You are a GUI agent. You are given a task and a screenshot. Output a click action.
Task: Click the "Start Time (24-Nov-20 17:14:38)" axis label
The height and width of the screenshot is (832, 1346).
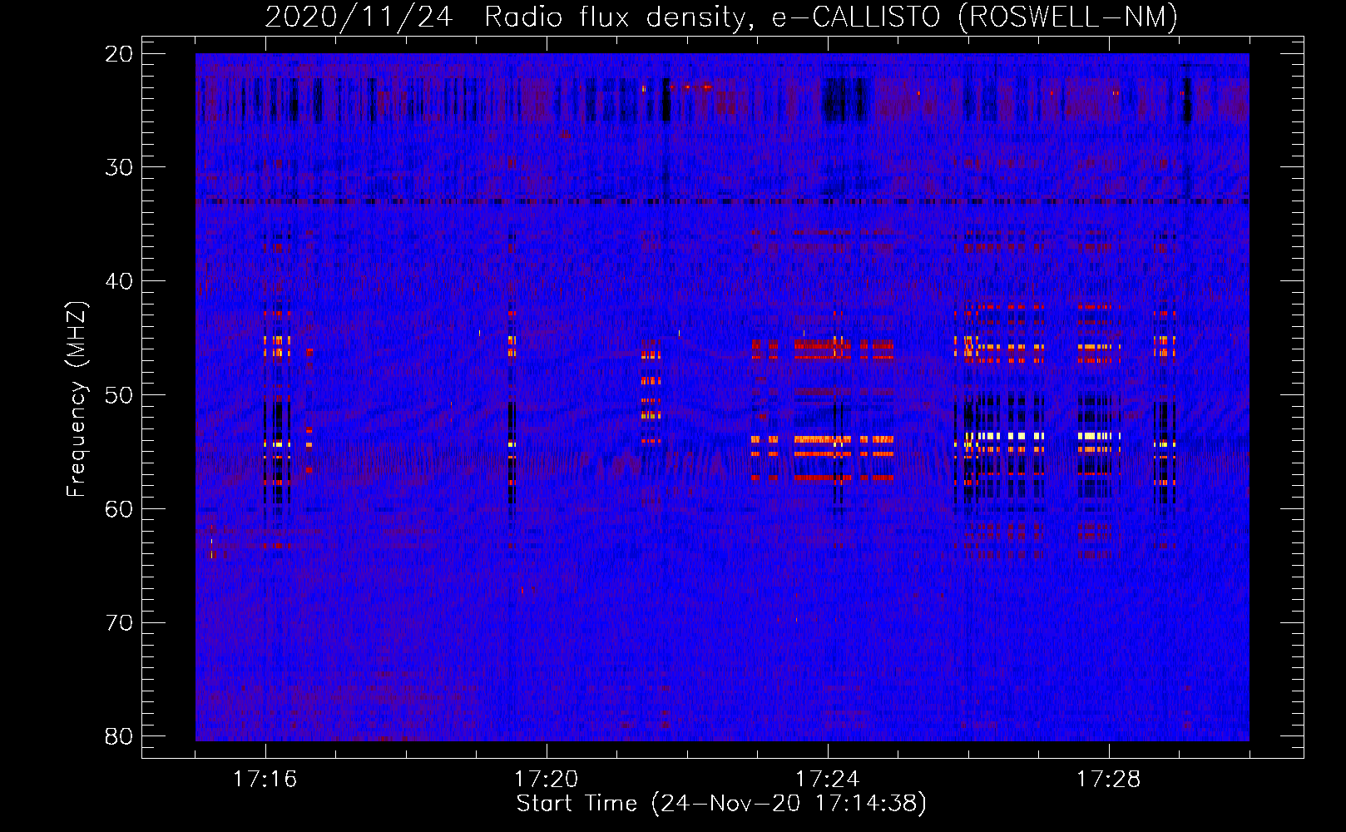(721, 804)
